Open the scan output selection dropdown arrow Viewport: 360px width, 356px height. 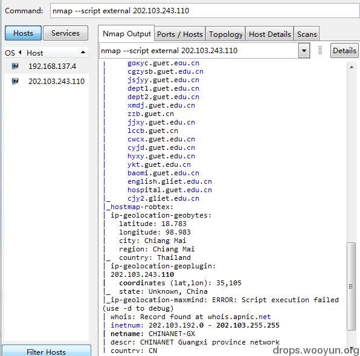pyautogui.click(x=304, y=51)
